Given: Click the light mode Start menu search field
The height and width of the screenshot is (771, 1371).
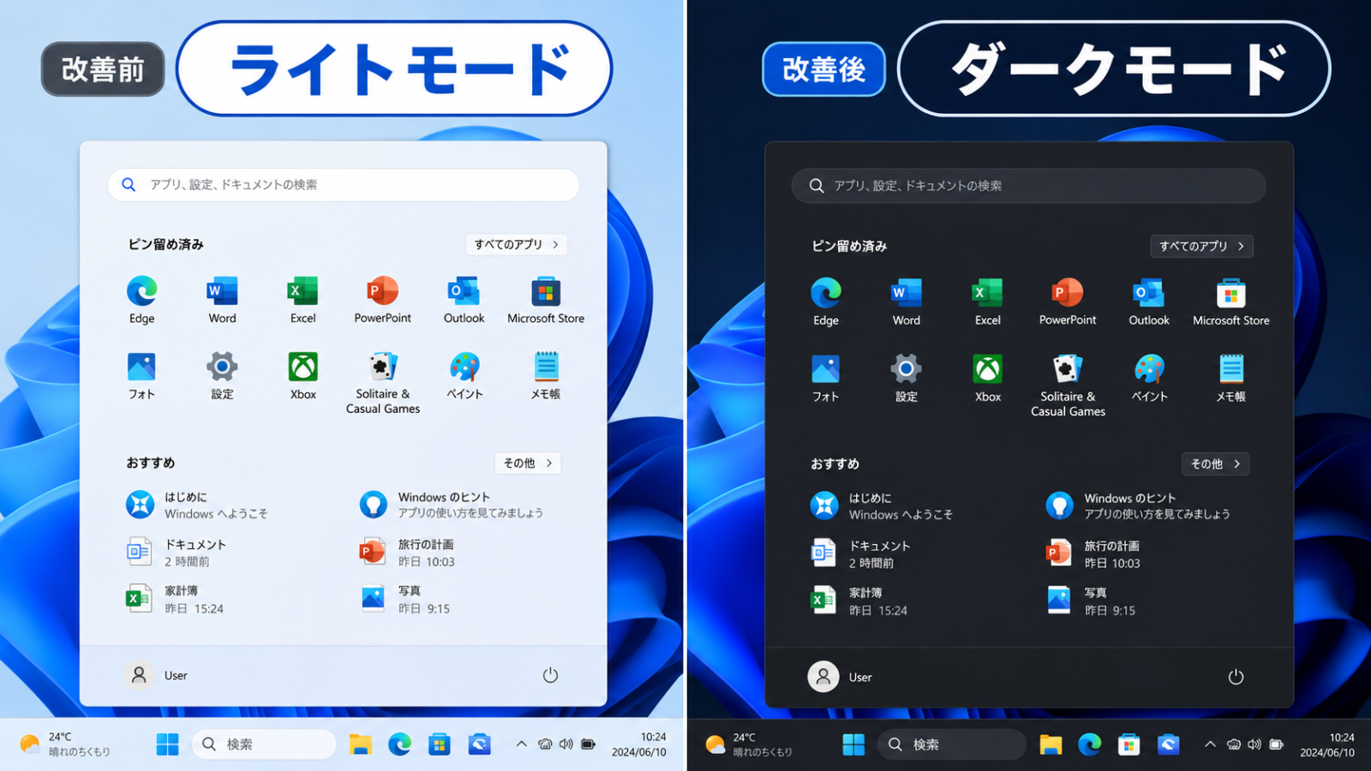Looking at the screenshot, I should point(344,184).
